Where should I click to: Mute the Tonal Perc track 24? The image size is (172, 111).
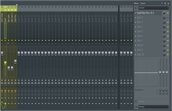click(15, 40)
